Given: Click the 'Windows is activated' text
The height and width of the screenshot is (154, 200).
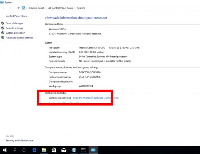Looking at the screenshot, I should (x=60, y=98).
